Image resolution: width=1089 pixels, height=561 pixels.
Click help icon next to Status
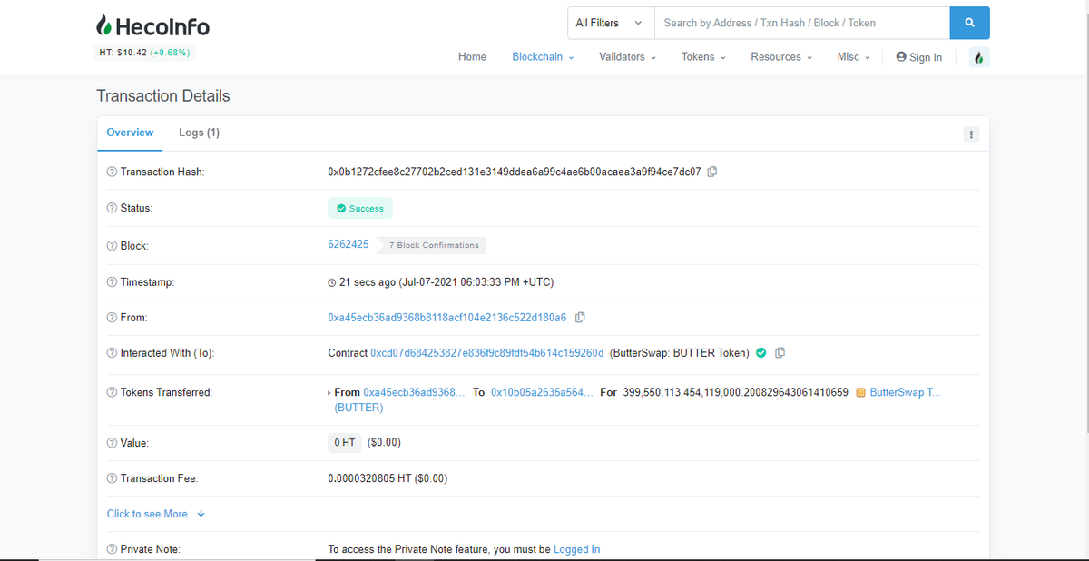point(112,208)
